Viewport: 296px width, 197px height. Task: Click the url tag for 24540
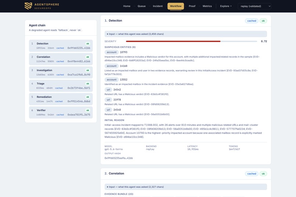(108, 110)
